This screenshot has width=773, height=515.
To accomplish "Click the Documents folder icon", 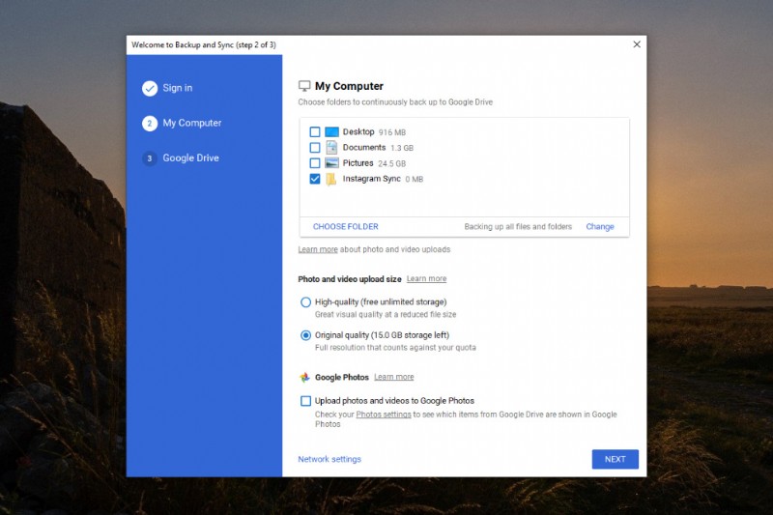I will 331,148.
